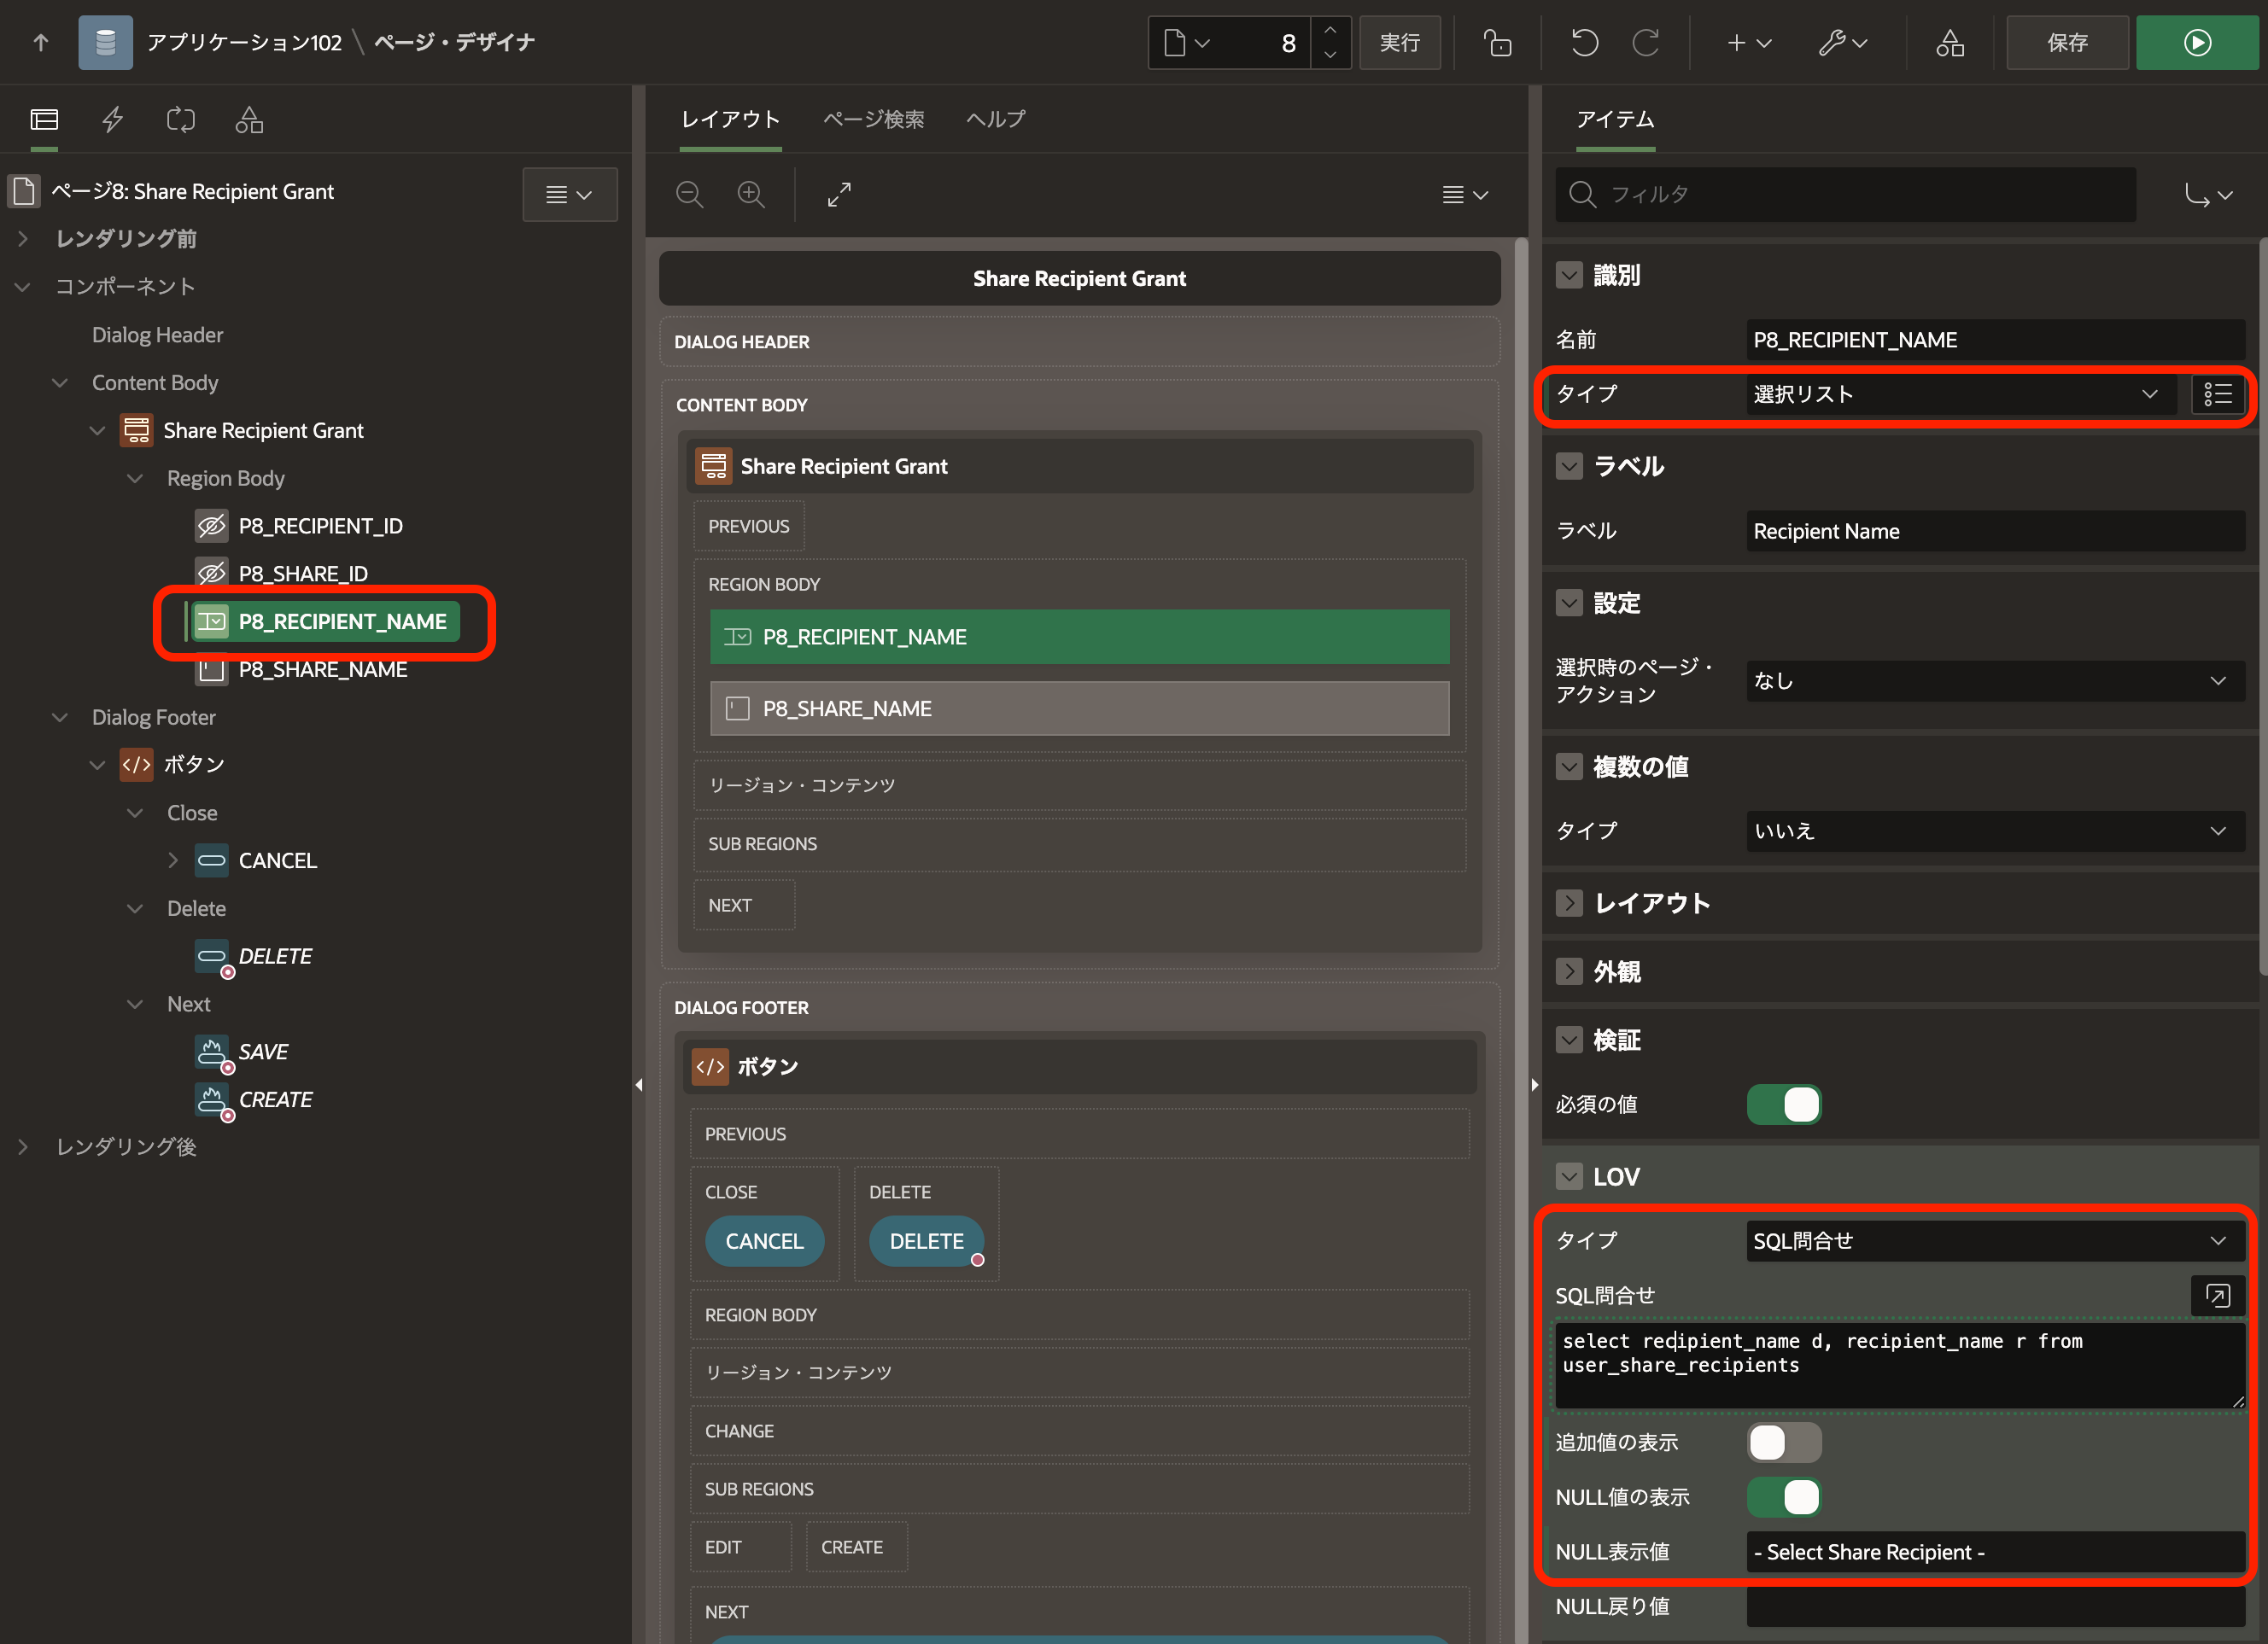Click zoom in magnifier in layout pane
The image size is (2268, 1644).
(751, 194)
